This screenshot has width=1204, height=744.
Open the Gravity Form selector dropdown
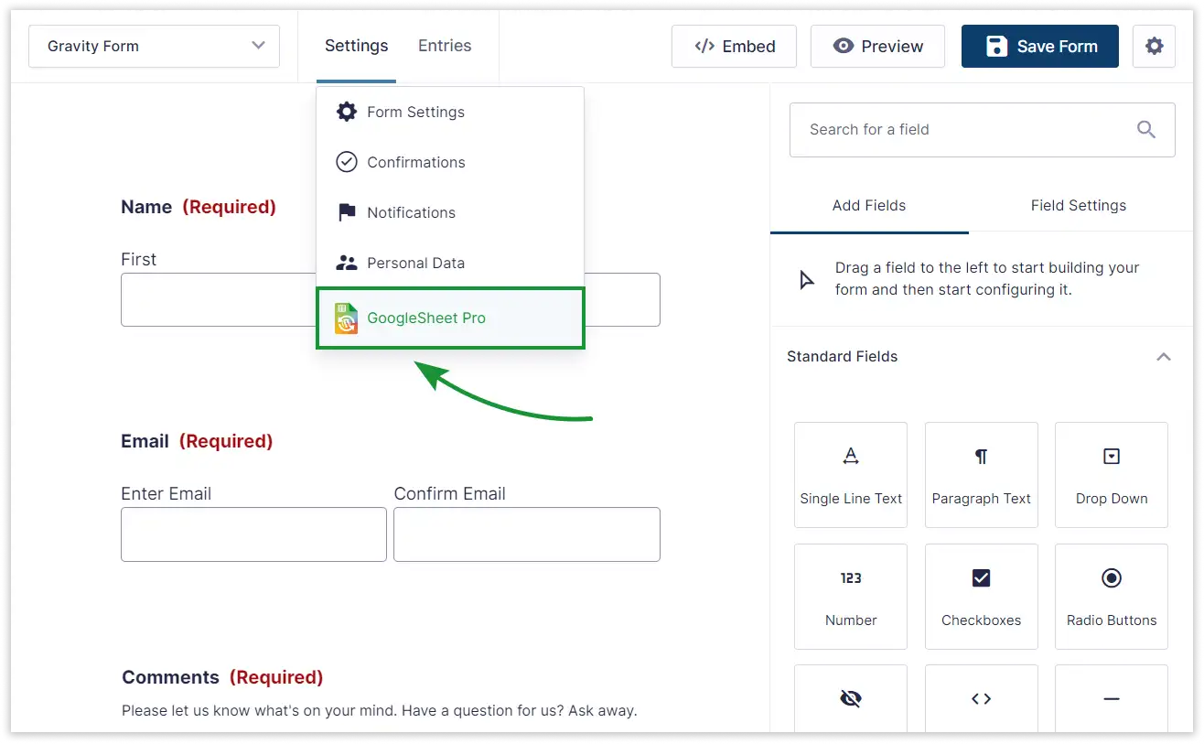pyautogui.click(x=154, y=46)
